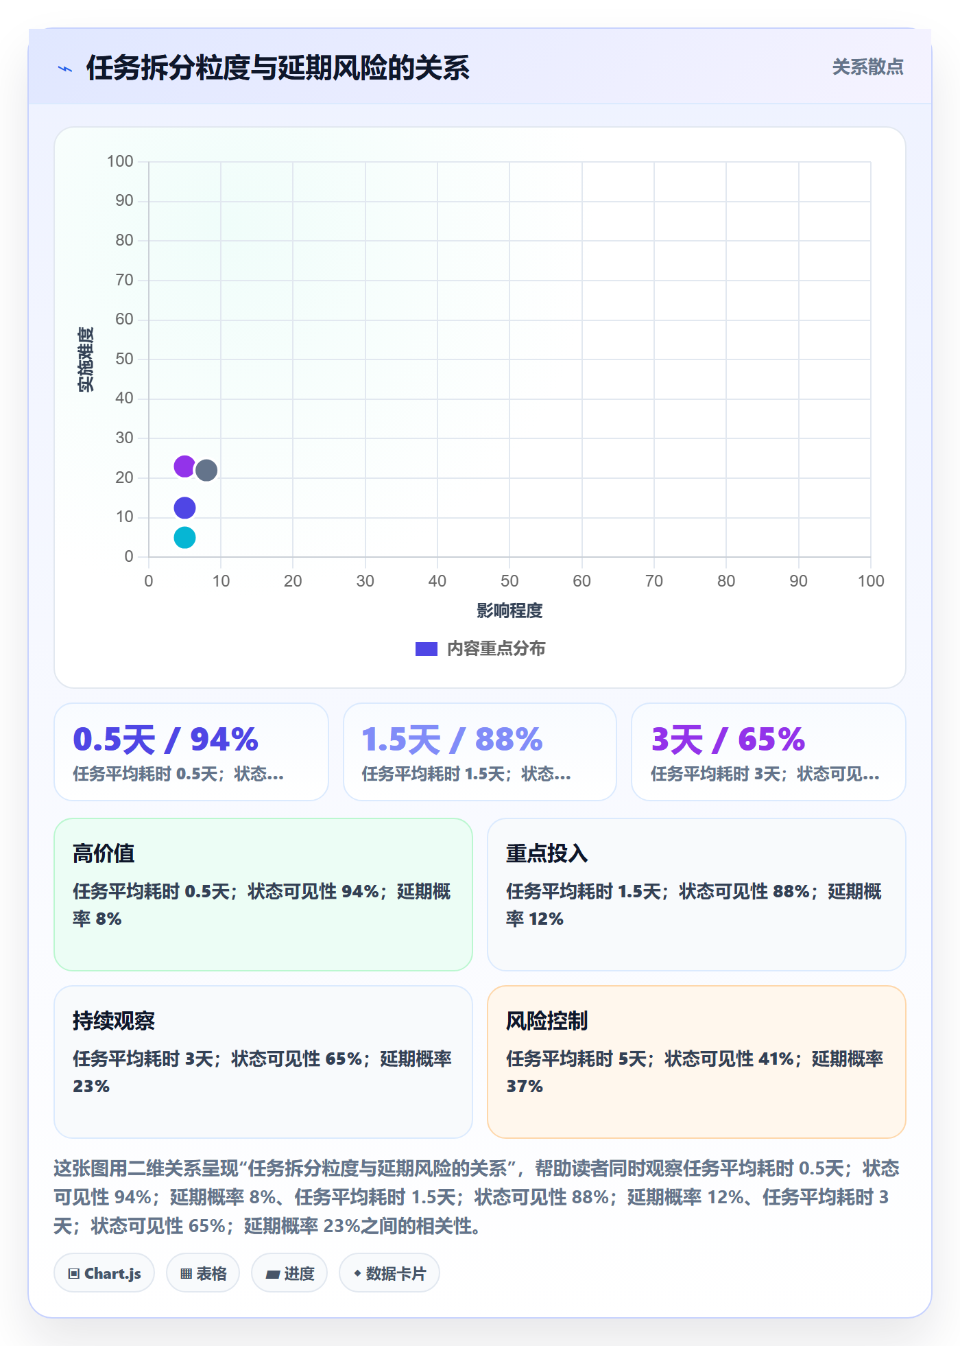Click the 表格 tag
Viewport: 960px width, 1346px height.
[x=203, y=1273]
